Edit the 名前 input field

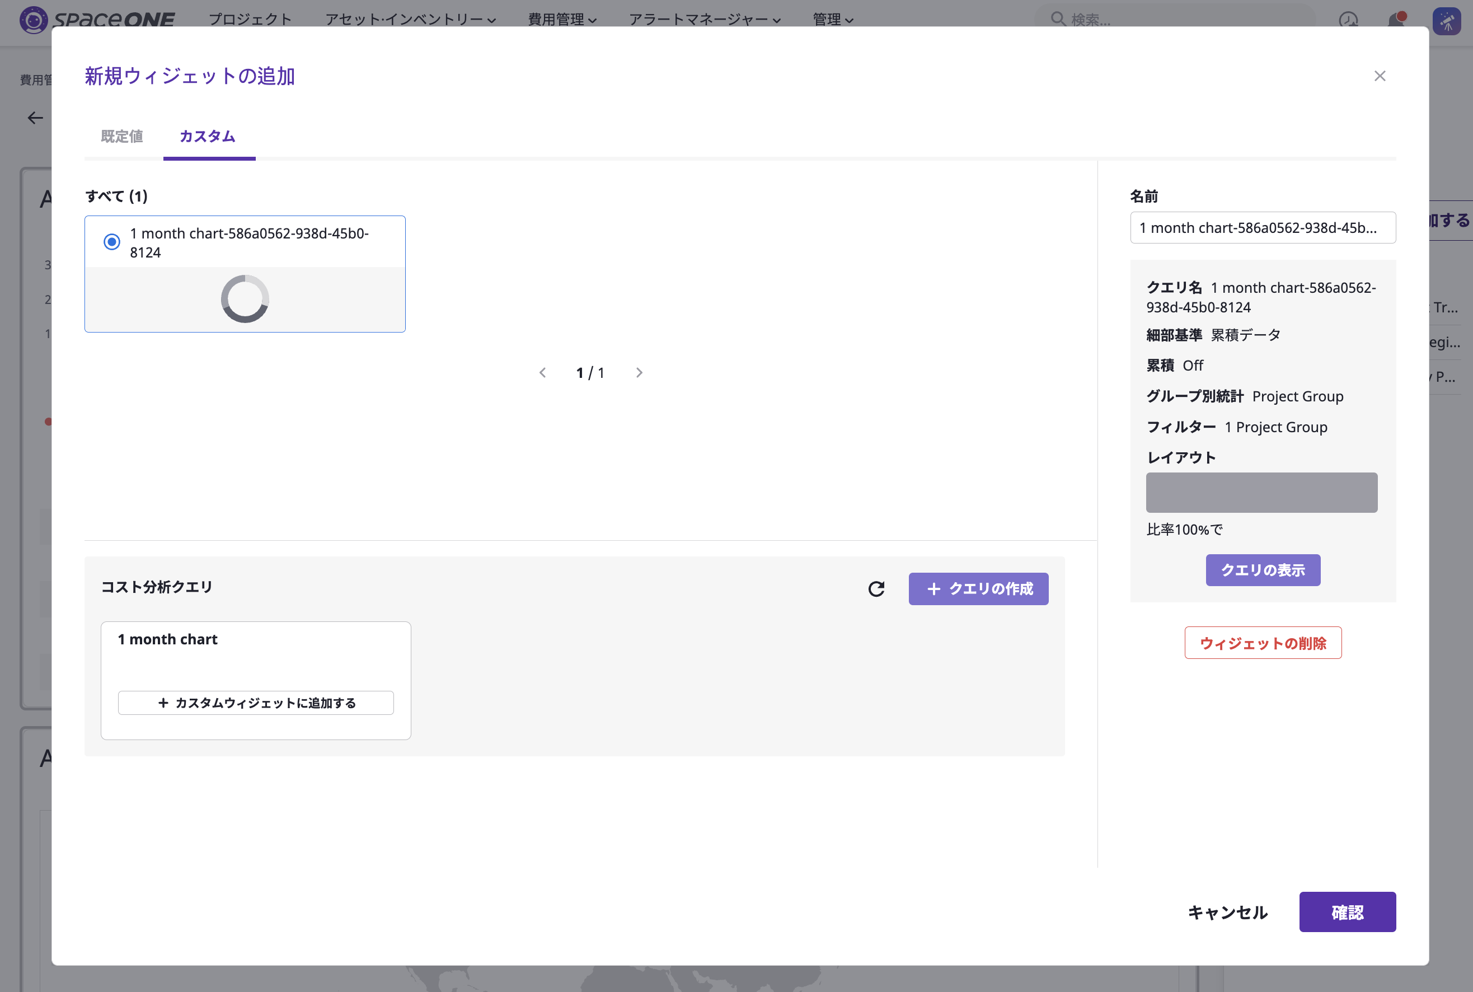(1263, 228)
